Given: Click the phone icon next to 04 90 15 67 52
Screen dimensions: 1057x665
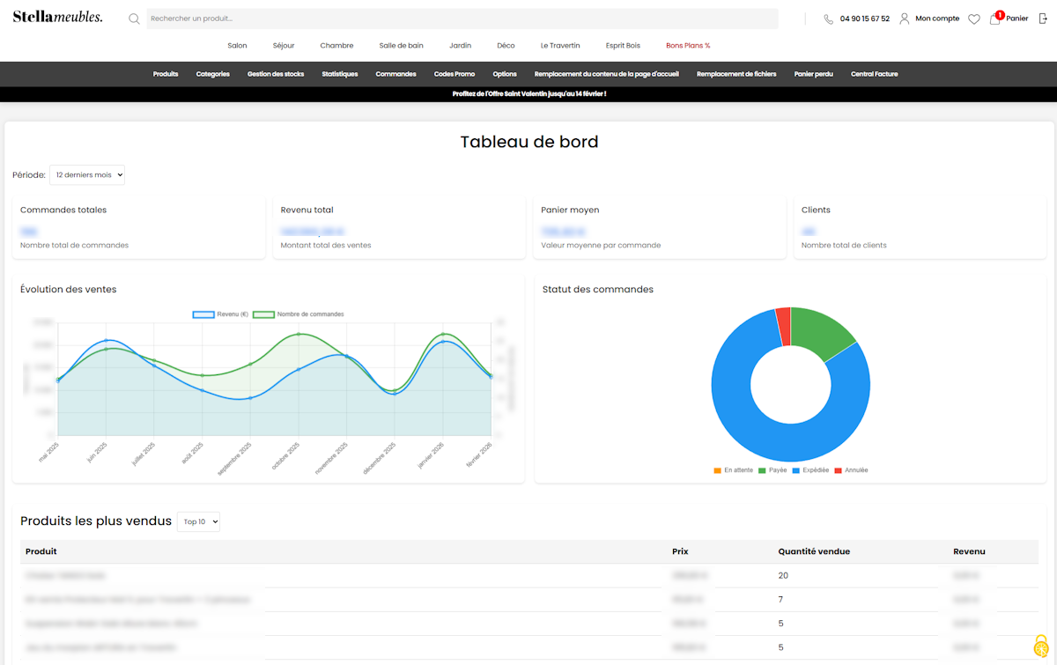Looking at the screenshot, I should [x=829, y=18].
